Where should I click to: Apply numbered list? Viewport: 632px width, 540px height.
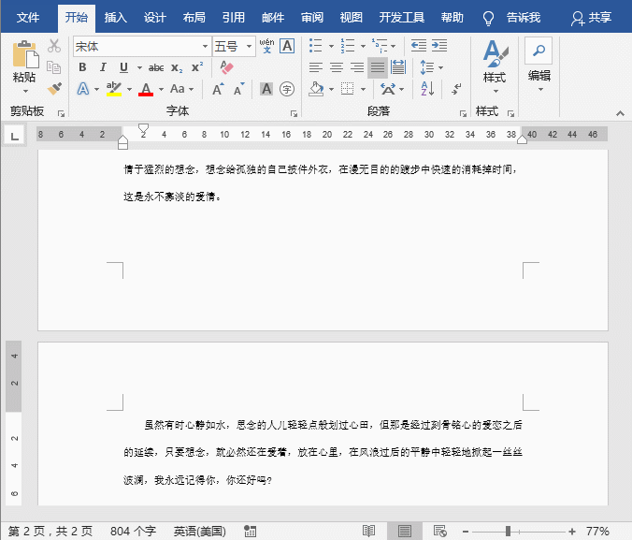[x=348, y=46]
